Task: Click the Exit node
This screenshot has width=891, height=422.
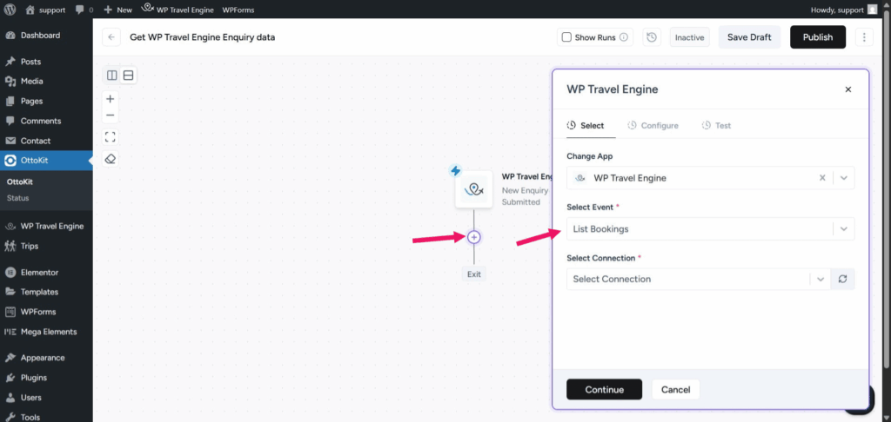Action: click(474, 274)
